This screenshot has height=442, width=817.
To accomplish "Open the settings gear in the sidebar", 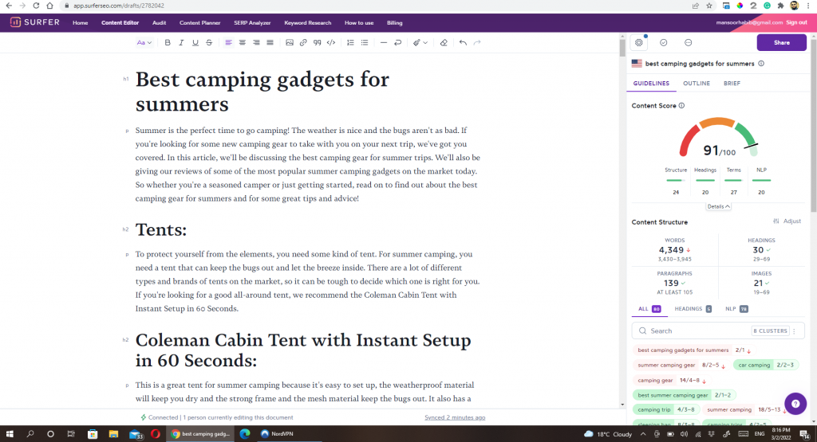I will [x=639, y=43].
